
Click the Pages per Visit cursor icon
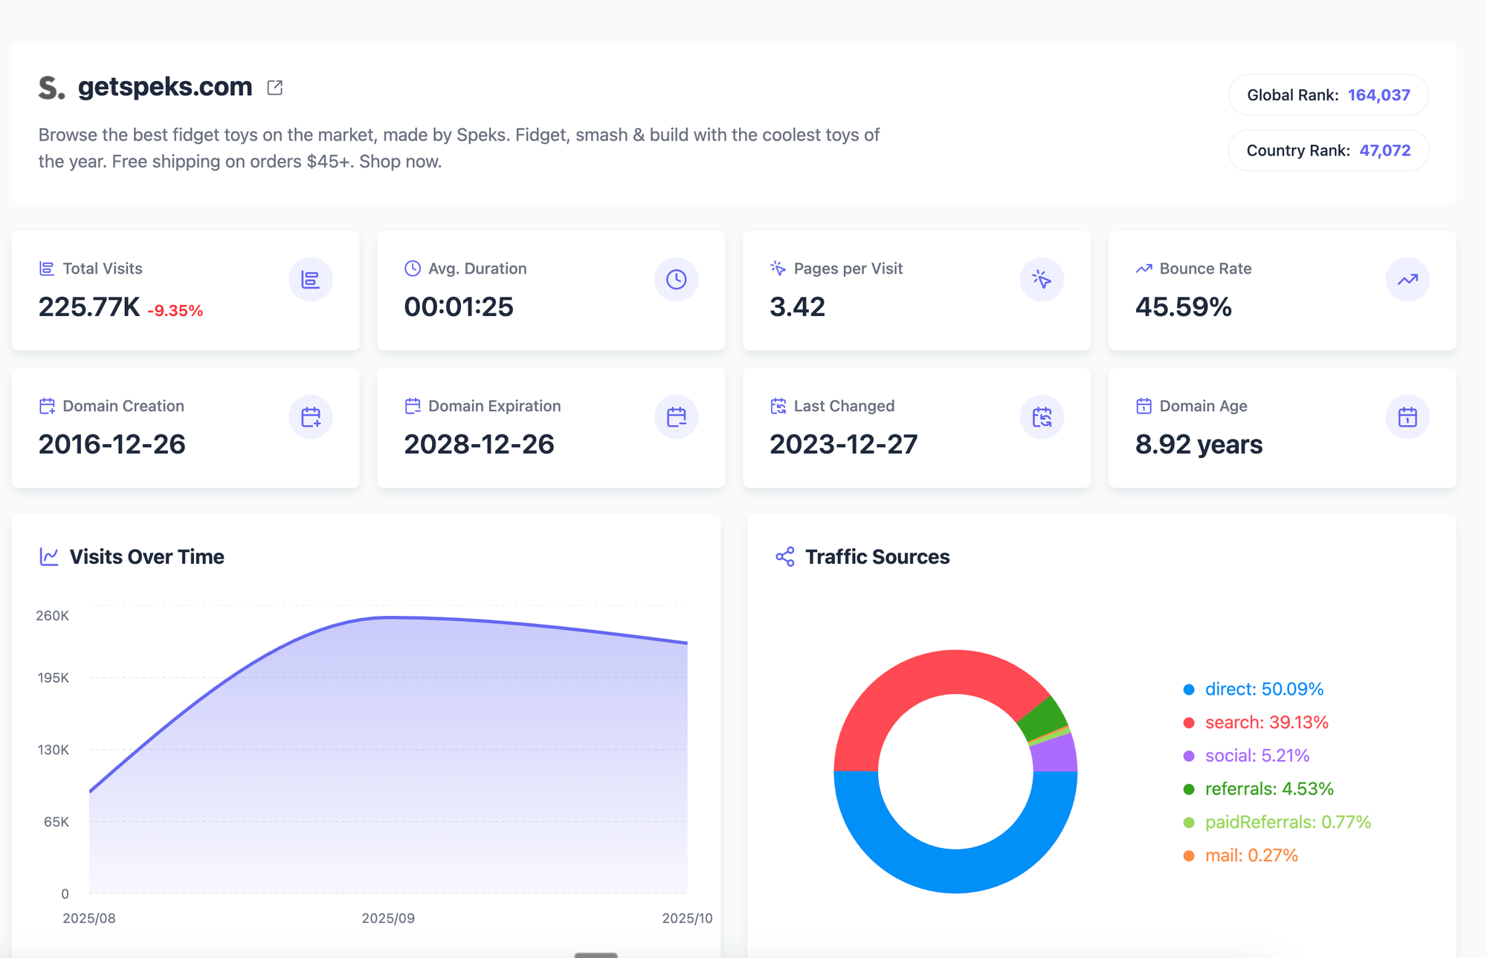click(x=1041, y=280)
